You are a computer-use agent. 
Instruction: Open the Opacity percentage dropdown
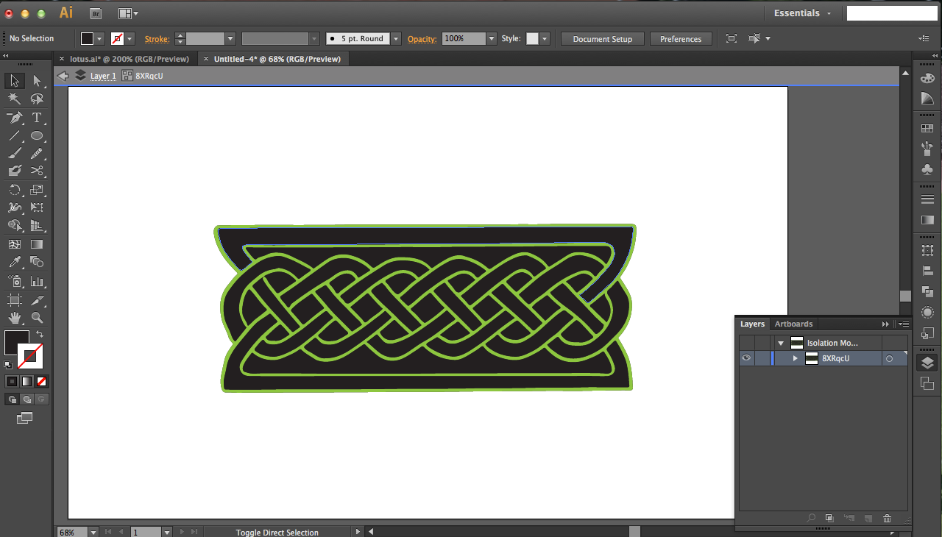(492, 39)
